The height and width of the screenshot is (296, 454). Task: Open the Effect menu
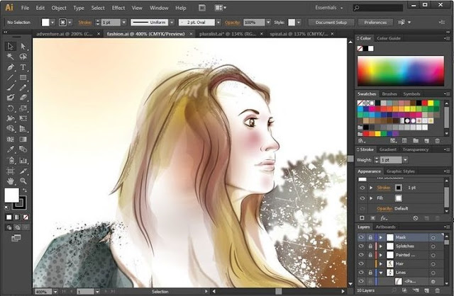[x=118, y=8]
